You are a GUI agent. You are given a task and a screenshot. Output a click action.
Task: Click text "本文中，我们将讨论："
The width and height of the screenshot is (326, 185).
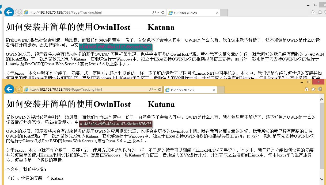(26, 169)
